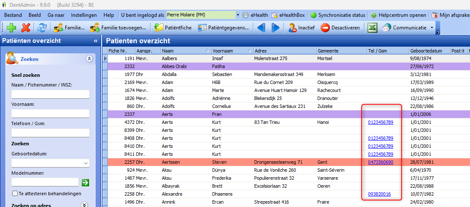Click the Gemeente column header
This screenshot has width=470, height=207.
click(342, 51)
